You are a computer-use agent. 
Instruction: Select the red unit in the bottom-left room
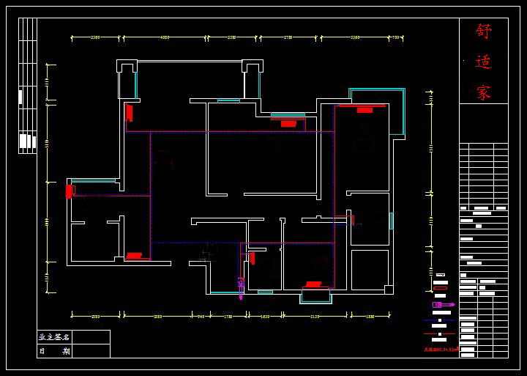134,256
